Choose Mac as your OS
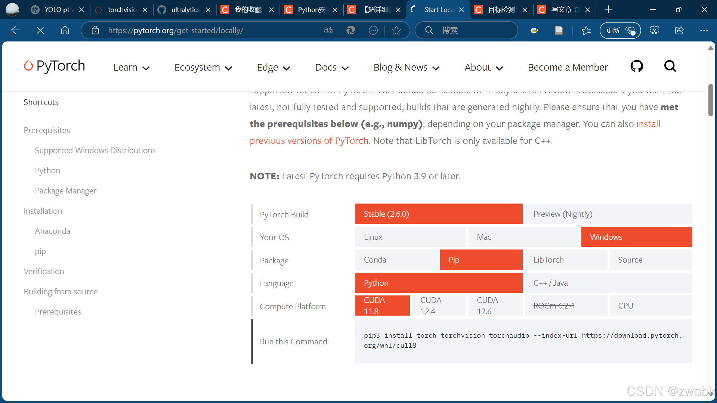The width and height of the screenshot is (717, 403). (523, 237)
